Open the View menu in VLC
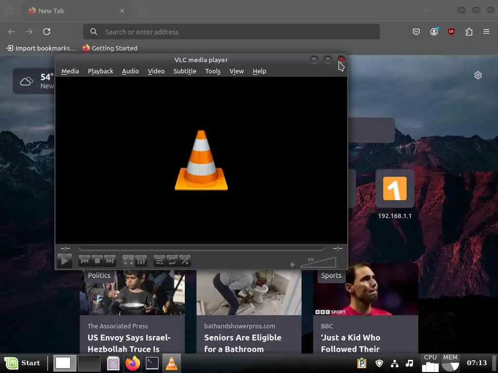 coord(237,71)
